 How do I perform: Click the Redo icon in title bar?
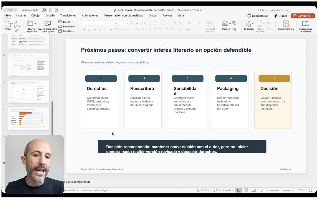pos(70,10)
